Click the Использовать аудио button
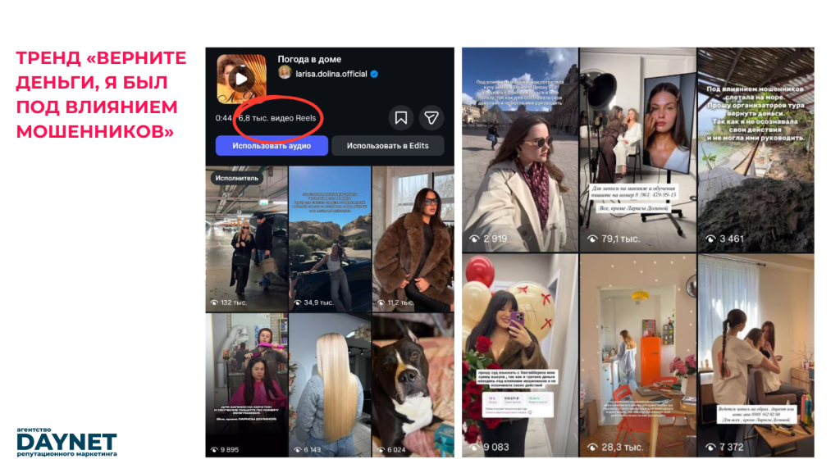This screenshot has width=840, height=473. [x=272, y=146]
